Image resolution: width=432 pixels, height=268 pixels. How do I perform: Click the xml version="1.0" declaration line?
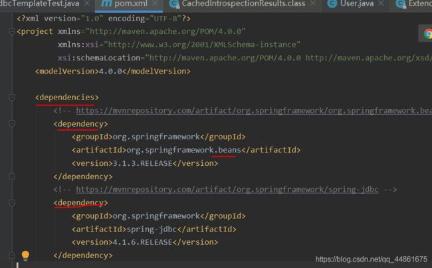point(104,19)
